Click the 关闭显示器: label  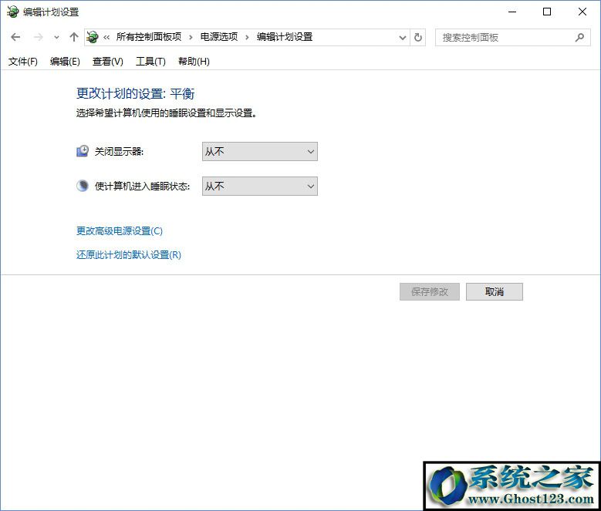[x=119, y=152]
